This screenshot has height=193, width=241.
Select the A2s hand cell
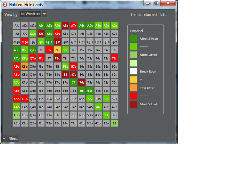pyautogui.click(x=114, y=26)
